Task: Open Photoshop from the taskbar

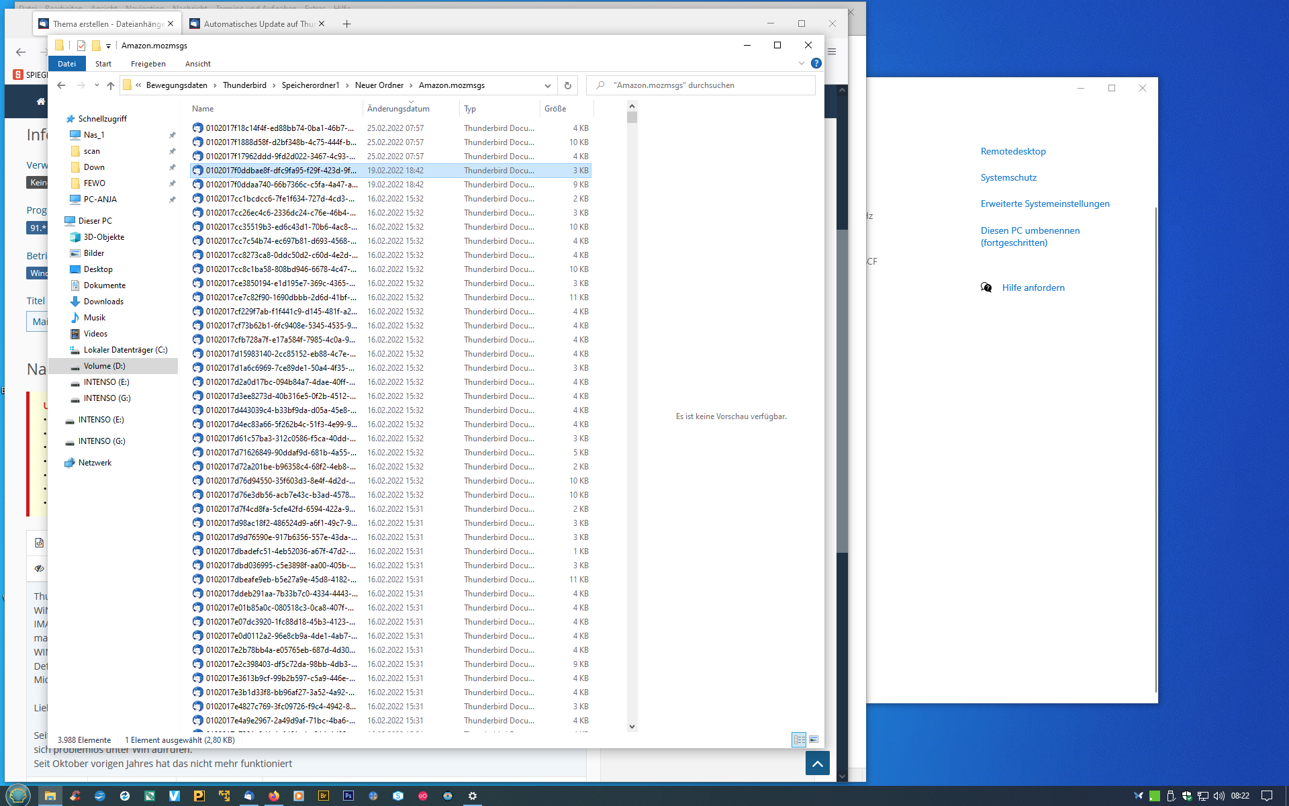Action: tap(348, 796)
